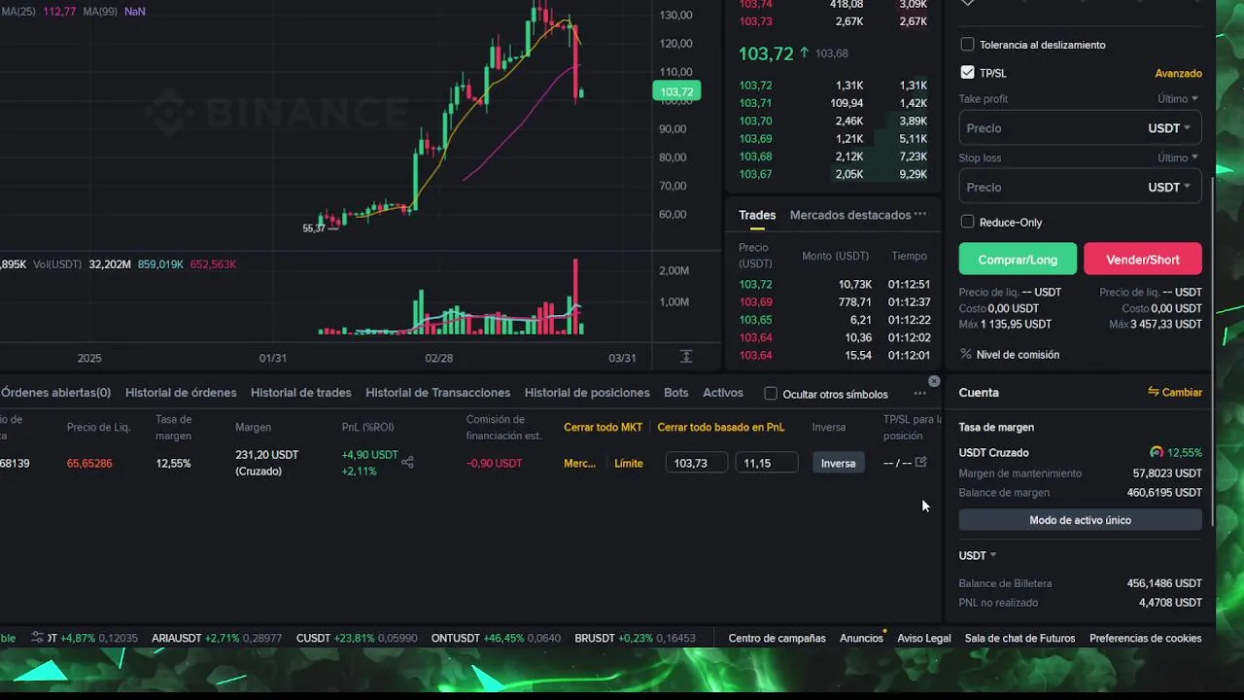
Task: Click order book bid price 103,71
Action: [x=755, y=103]
